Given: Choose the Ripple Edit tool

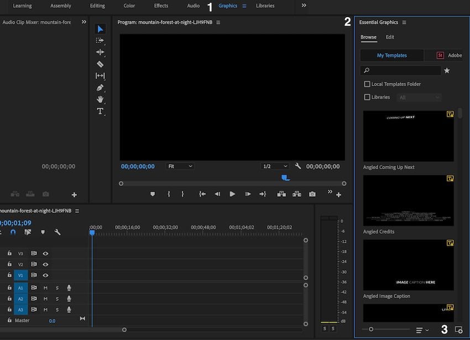Looking at the screenshot, I should tap(100, 52).
